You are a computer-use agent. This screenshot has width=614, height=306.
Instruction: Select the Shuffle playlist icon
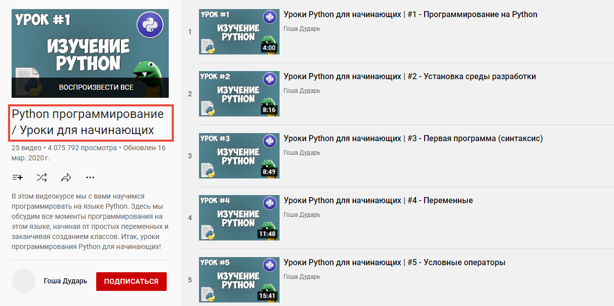pos(41,177)
